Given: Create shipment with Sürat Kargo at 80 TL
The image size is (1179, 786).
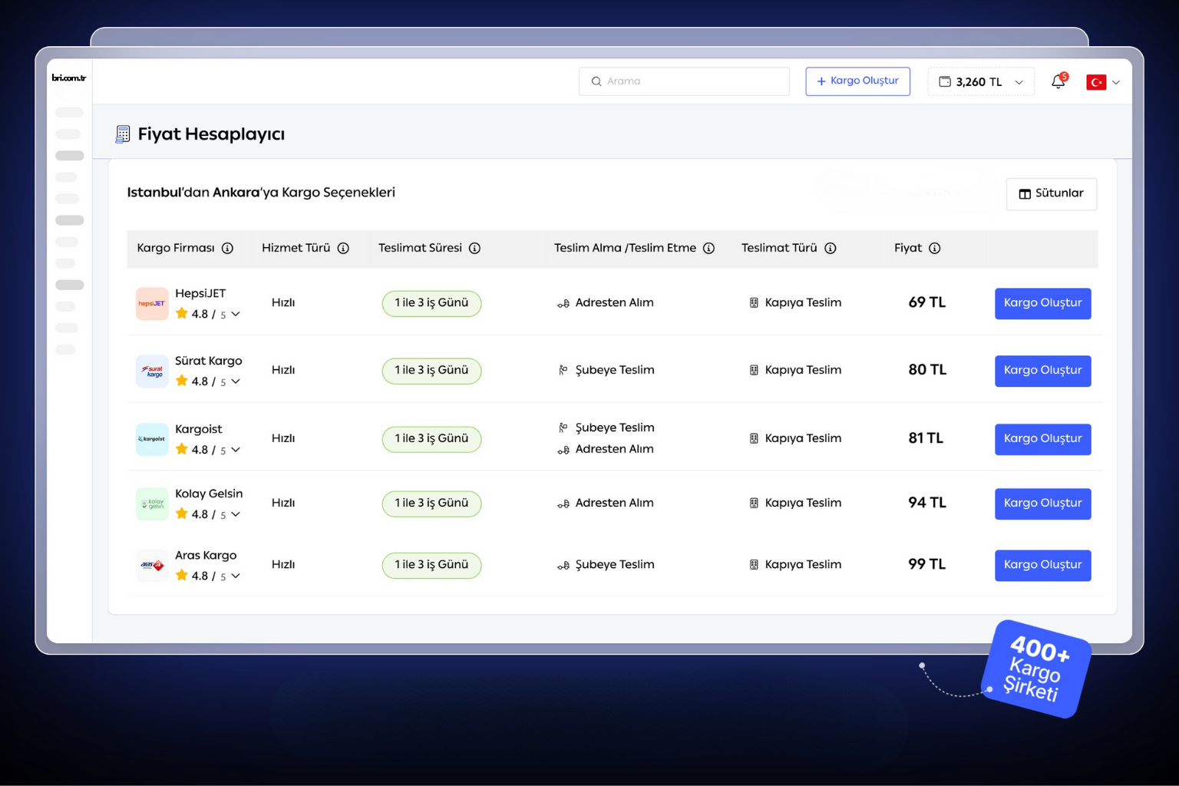Looking at the screenshot, I should pos(1042,371).
